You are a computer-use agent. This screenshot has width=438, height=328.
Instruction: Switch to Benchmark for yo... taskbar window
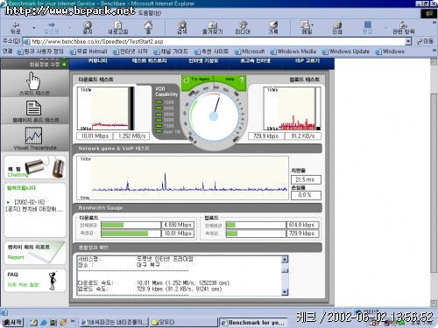(x=253, y=322)
